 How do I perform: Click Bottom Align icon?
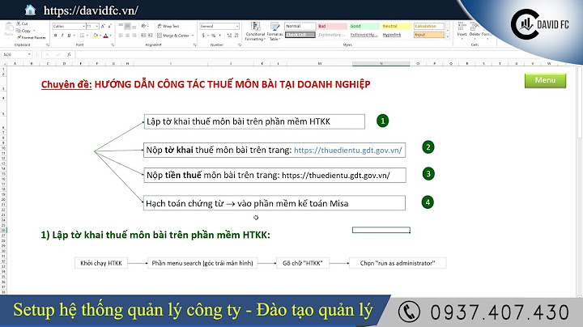point(134,26)
